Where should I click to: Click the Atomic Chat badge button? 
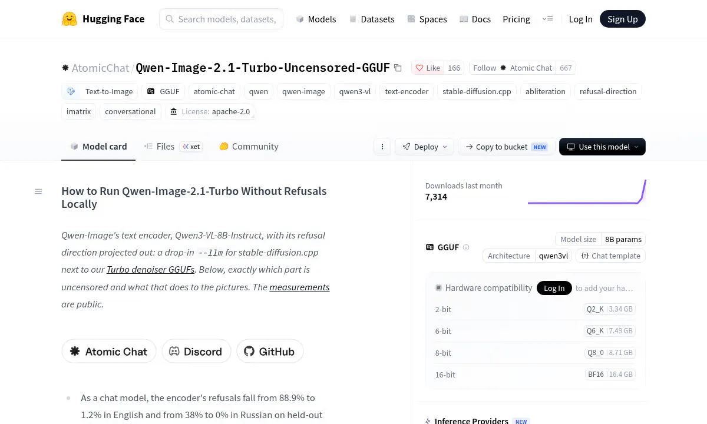point(109,351)
